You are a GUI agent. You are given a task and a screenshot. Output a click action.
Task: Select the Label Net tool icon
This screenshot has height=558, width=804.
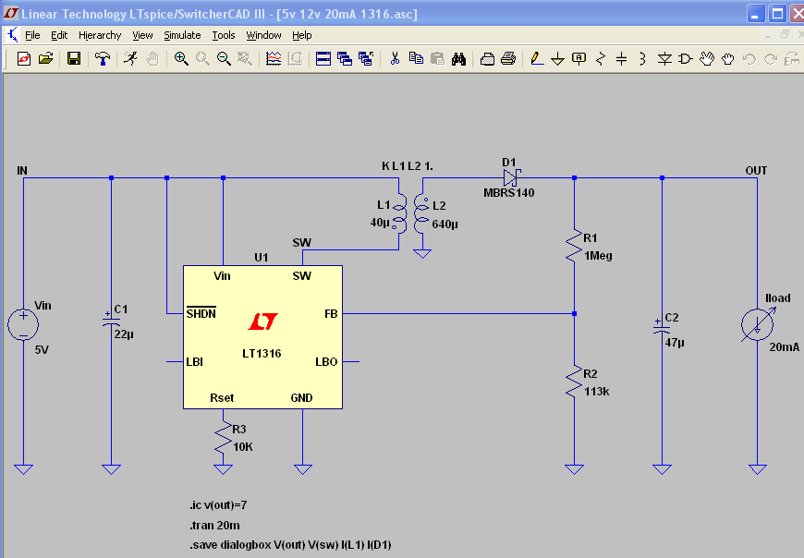(579, 59)
